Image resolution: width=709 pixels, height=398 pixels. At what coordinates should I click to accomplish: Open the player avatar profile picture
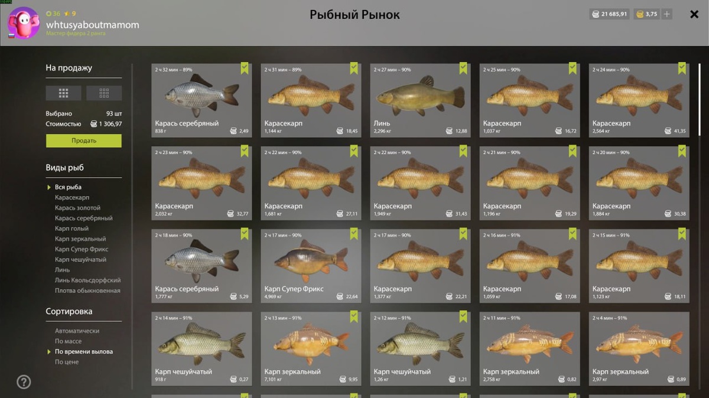pos(24,23)
